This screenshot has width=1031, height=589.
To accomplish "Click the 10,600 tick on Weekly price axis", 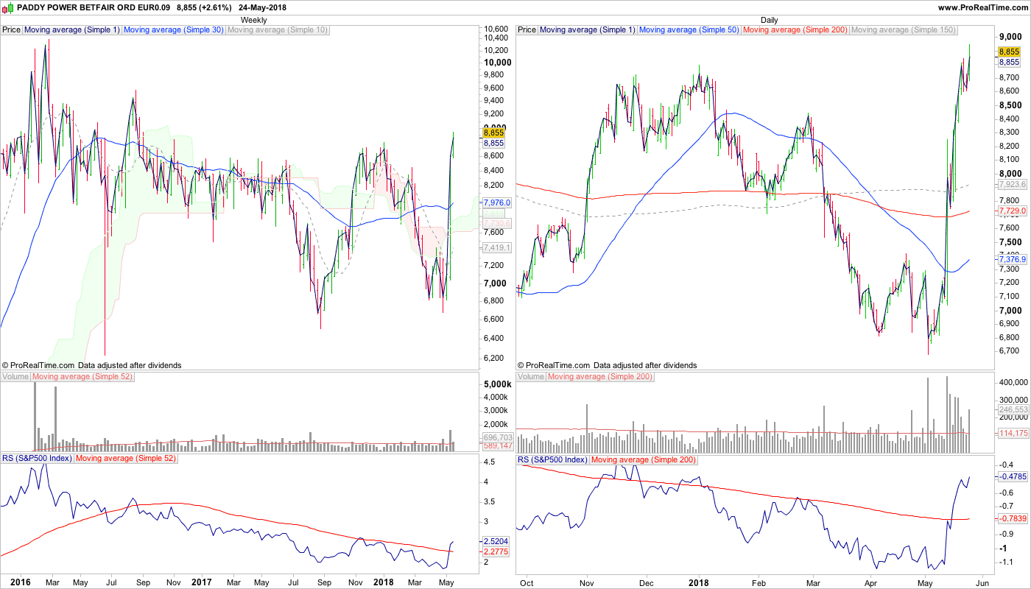I will pos(496,29).
